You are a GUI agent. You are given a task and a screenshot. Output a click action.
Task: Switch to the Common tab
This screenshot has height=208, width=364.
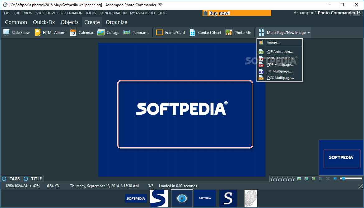click(16, 22)
